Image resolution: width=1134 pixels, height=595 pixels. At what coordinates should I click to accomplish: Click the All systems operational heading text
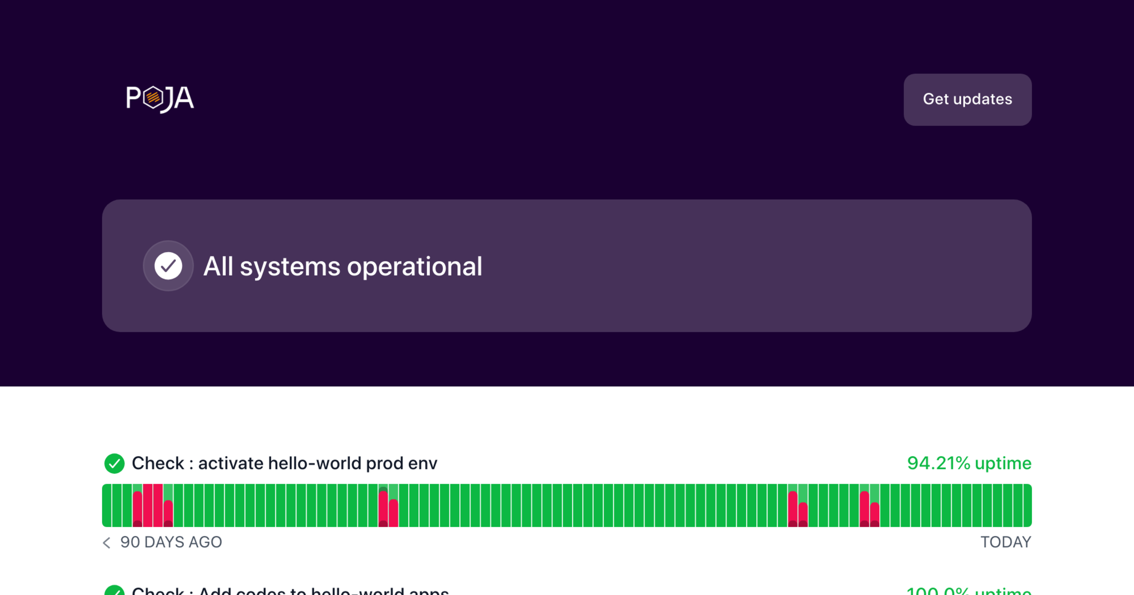pos(343,266)
